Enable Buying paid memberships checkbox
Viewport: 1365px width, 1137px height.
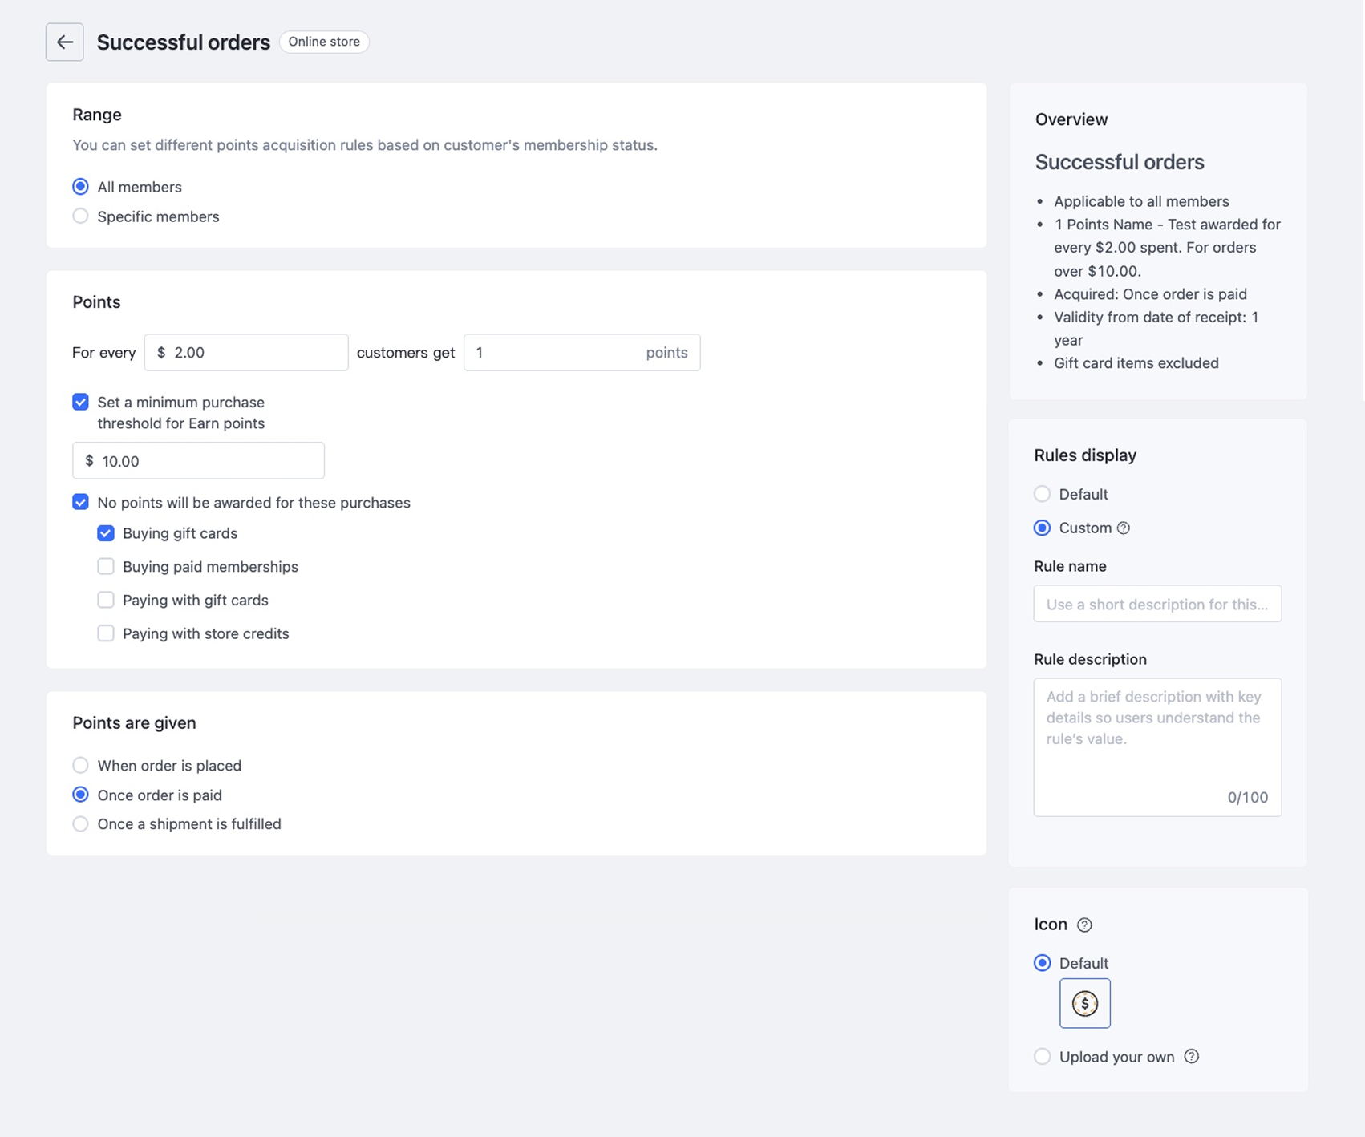click(x=106, y=567)
